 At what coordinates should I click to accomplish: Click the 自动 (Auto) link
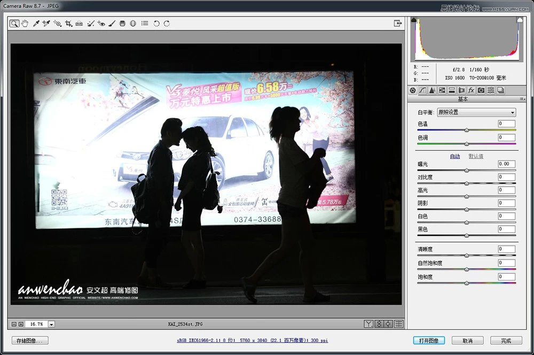(x=455, y=156)
